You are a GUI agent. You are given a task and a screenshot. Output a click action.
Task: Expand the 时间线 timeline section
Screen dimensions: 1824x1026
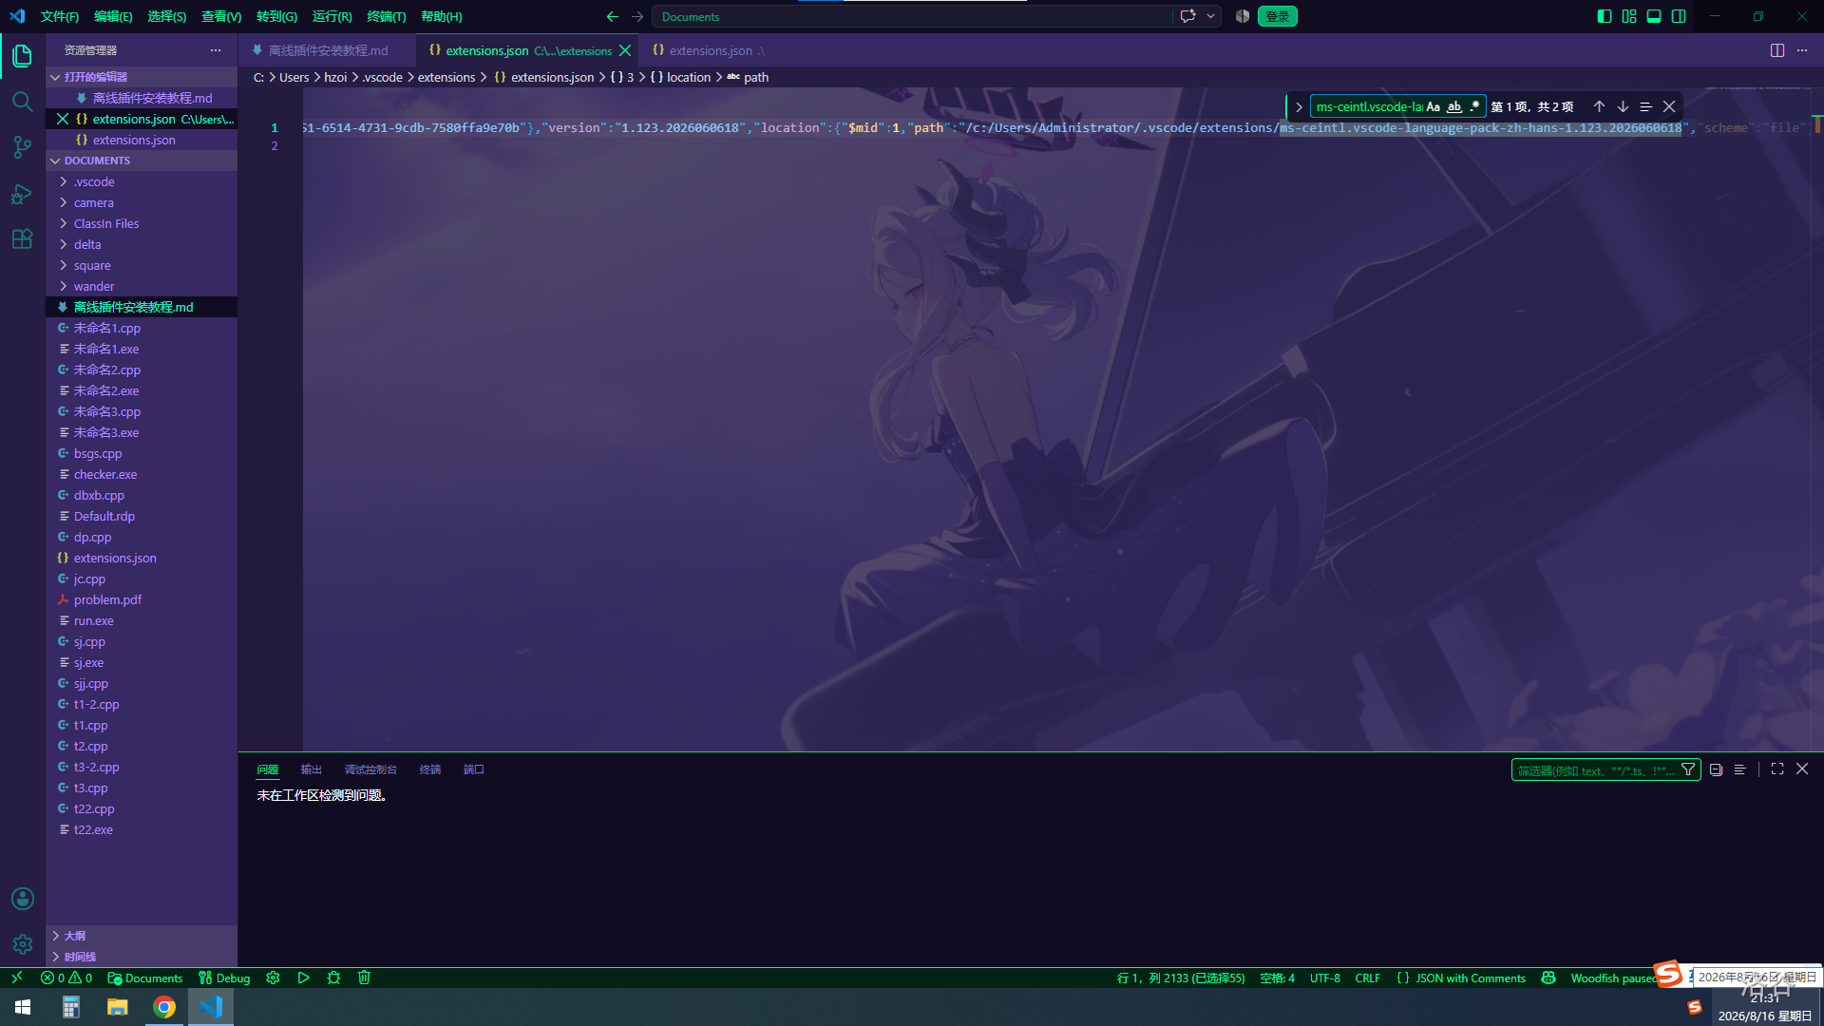tap(142, 957)
